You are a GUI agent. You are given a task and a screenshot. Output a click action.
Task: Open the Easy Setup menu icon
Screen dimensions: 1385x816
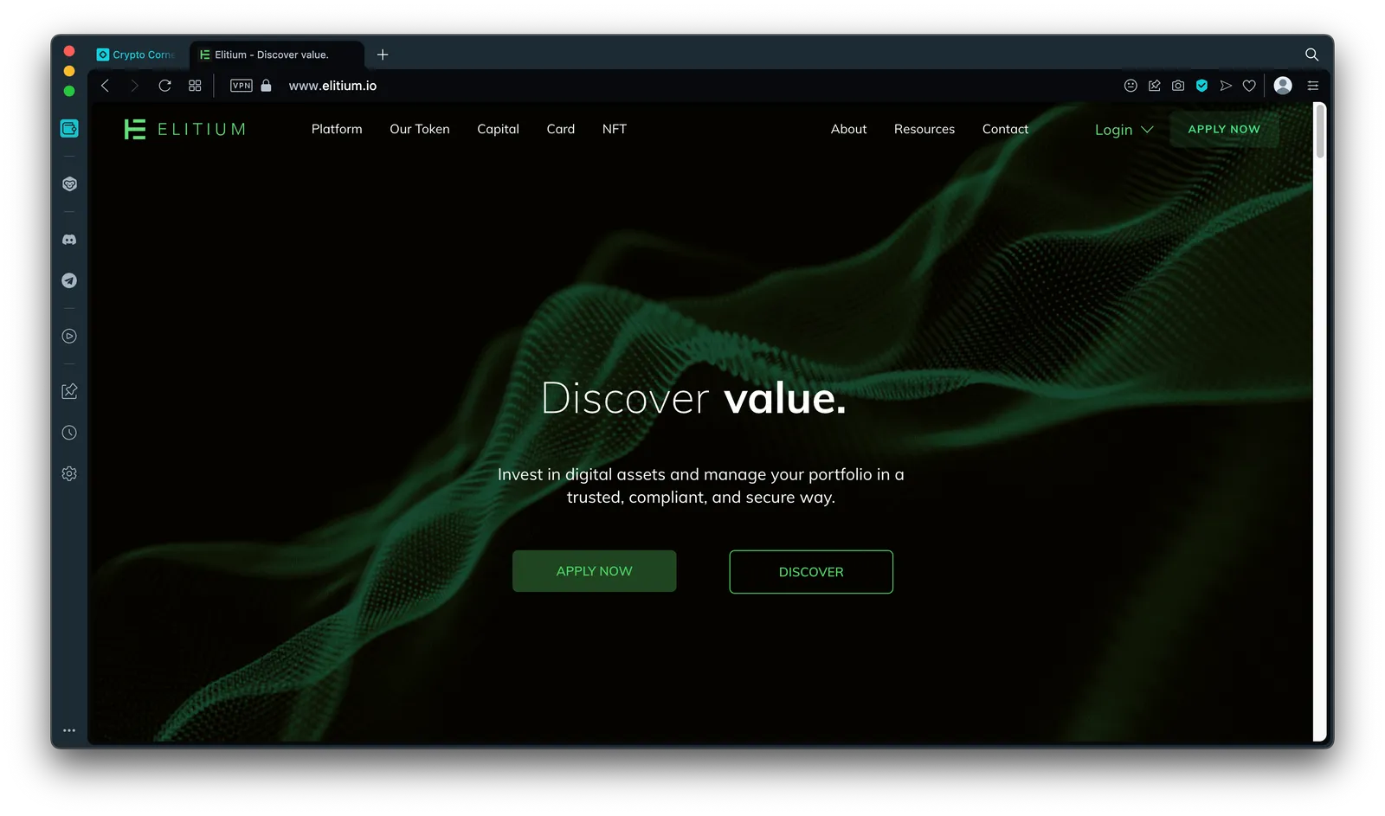point(1313,86)
